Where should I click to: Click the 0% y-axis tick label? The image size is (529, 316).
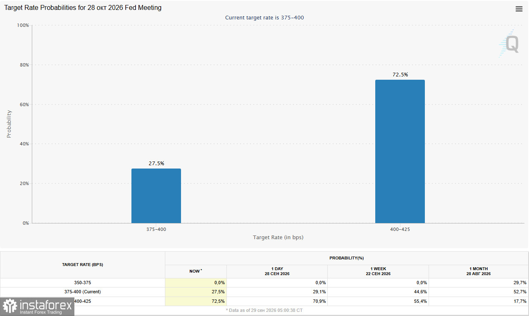click(x=26, y=223)
